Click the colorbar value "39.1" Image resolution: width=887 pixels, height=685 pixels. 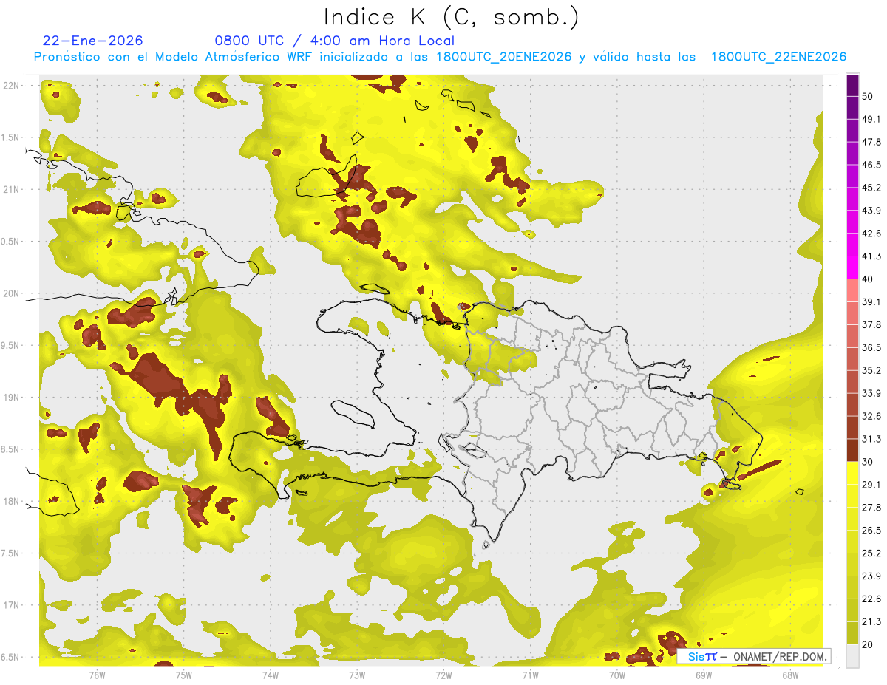coord(872,301)
